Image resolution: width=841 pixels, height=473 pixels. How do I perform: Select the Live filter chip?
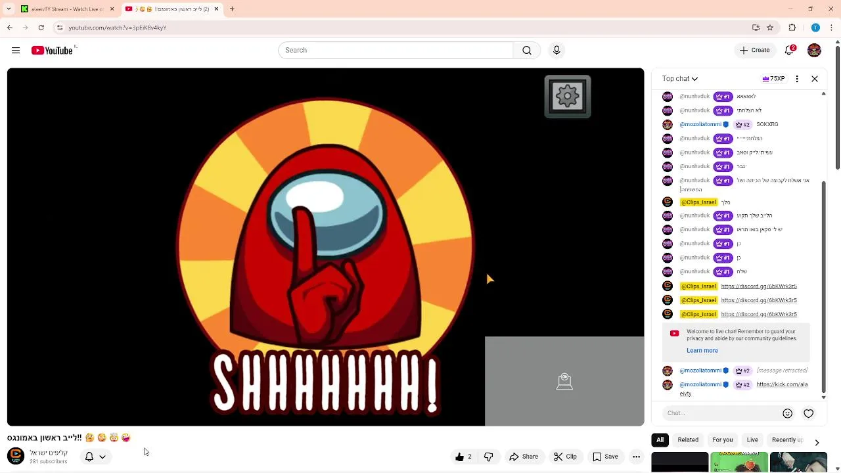point(752,440)
